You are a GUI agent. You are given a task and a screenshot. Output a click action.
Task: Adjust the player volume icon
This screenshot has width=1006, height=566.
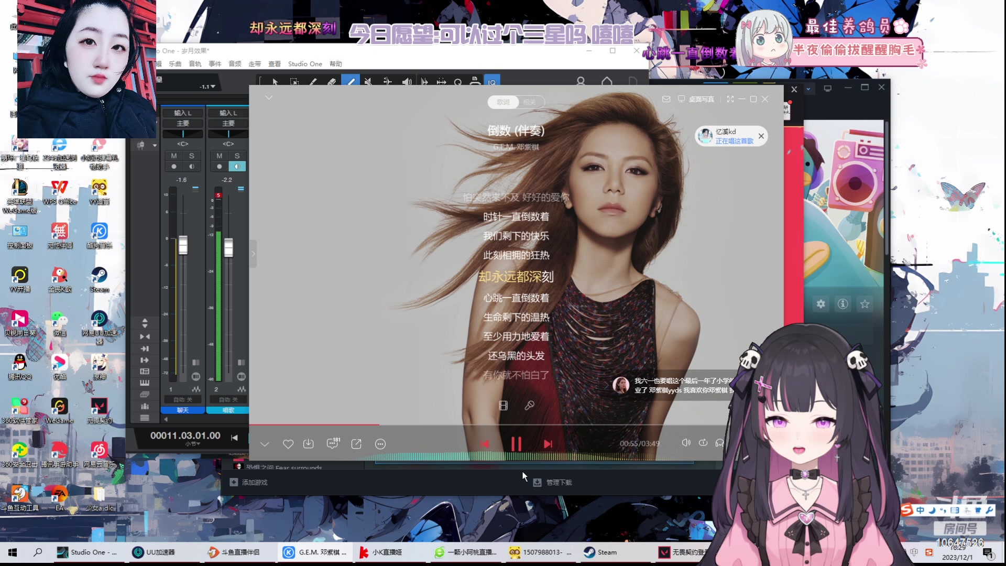click(x=686, y=443)
